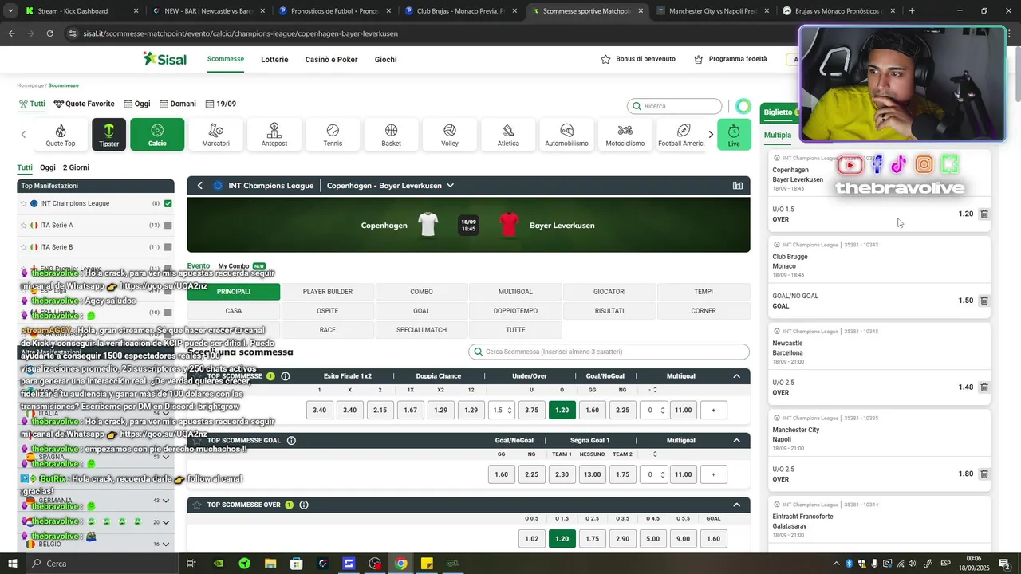Click the Ricerca search field
Image resolution: width=1021 pixels, height=574 pixels.
coord(675,106)
